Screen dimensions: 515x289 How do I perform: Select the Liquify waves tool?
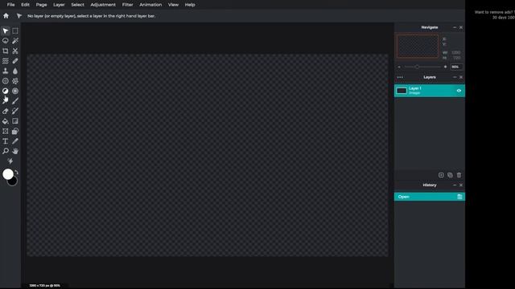click(x=6, y=61)
